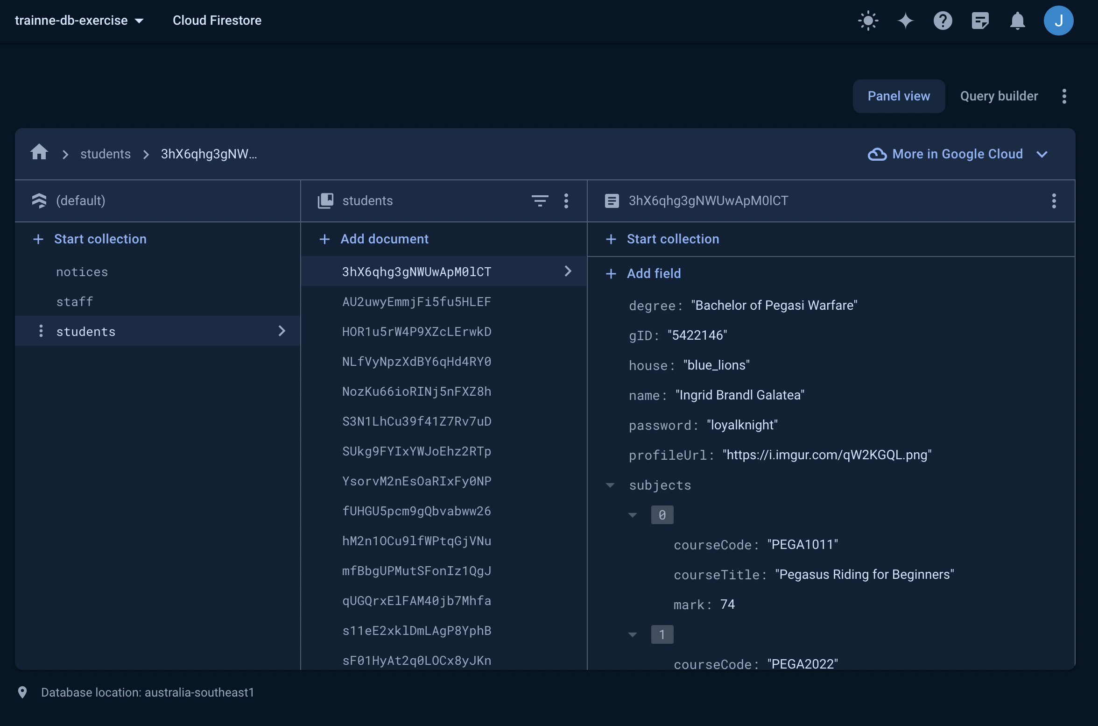This screenshot has height=726, width=1098.
Task: Click plus icon beside Add field
Action: click(x=611, y=274)
